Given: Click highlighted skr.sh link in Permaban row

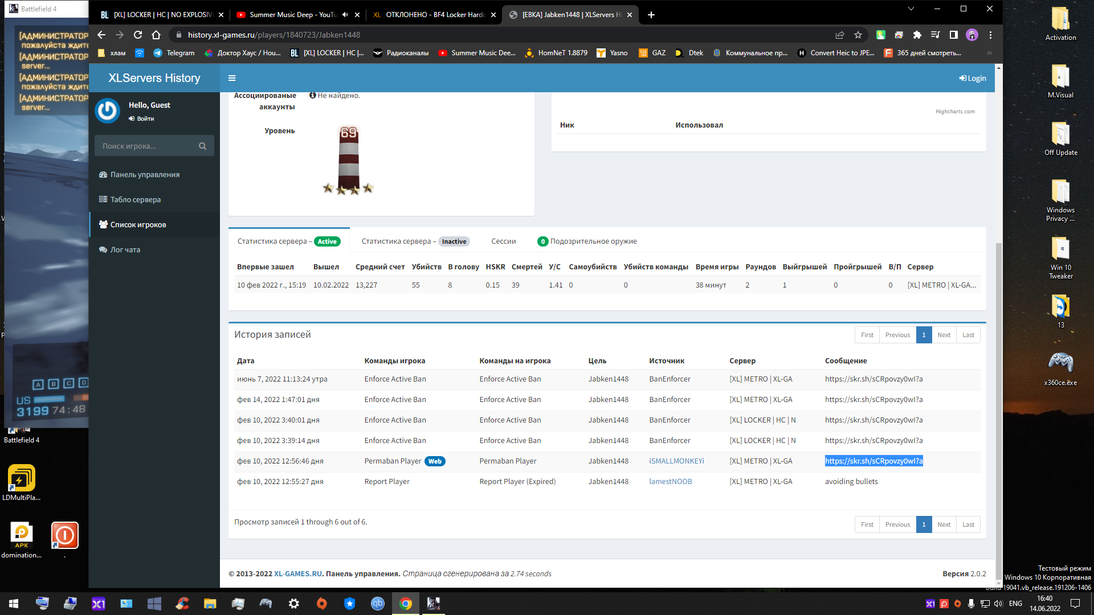Looking at the screenshot, I should point(873,461).
